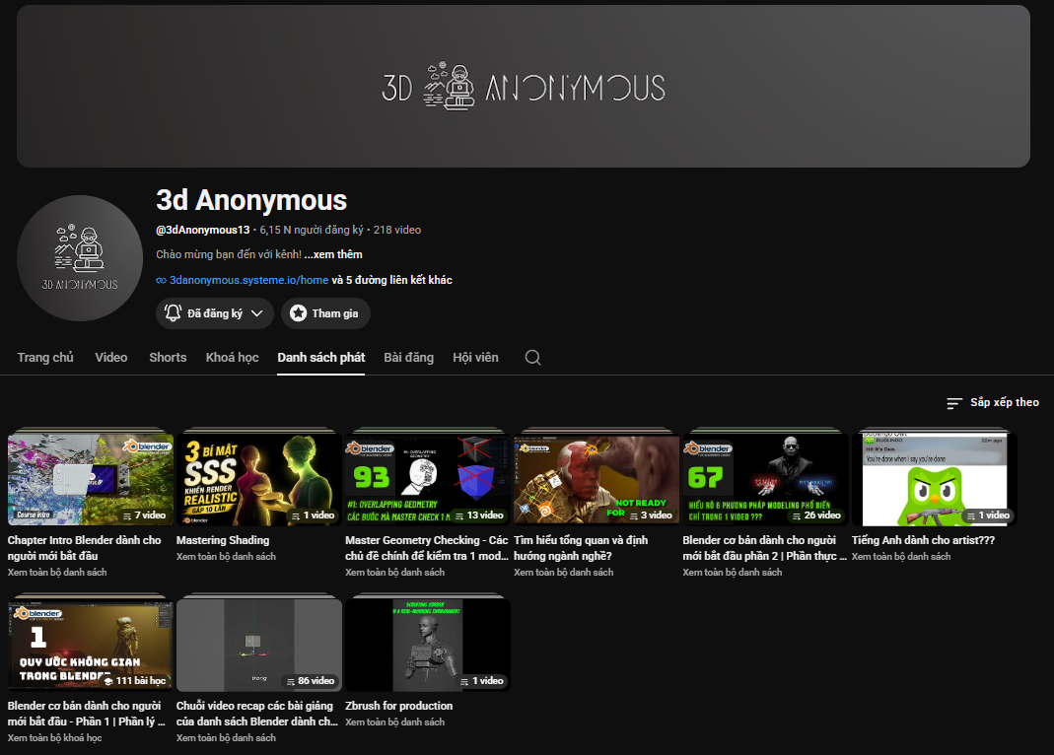The height and width of the screenshot is (755, 1054).
Task: Click the Đã đăng ký subscribed button
Action: tap(214, 313)
